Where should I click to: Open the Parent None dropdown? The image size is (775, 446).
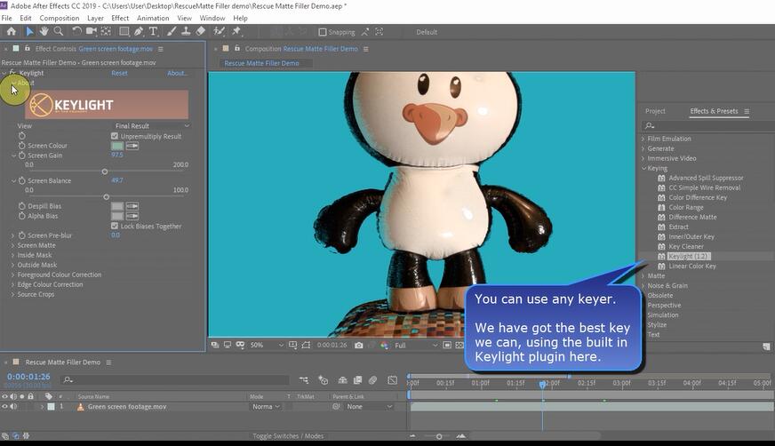tap(369, 407)
